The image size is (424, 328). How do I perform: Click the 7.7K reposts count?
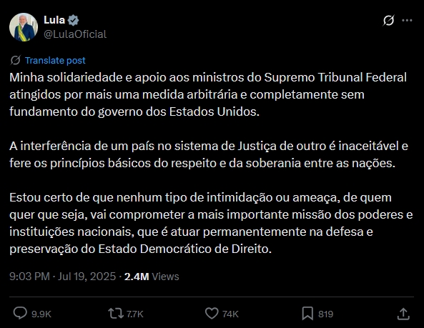coord(134,314)
